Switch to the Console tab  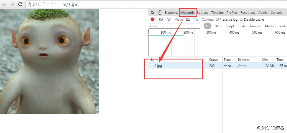pyautogui.click(x=276, y=13)
